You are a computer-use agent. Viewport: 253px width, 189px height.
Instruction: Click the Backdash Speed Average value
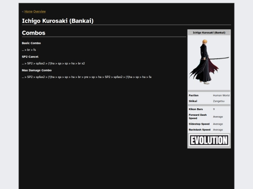point(218,130)
